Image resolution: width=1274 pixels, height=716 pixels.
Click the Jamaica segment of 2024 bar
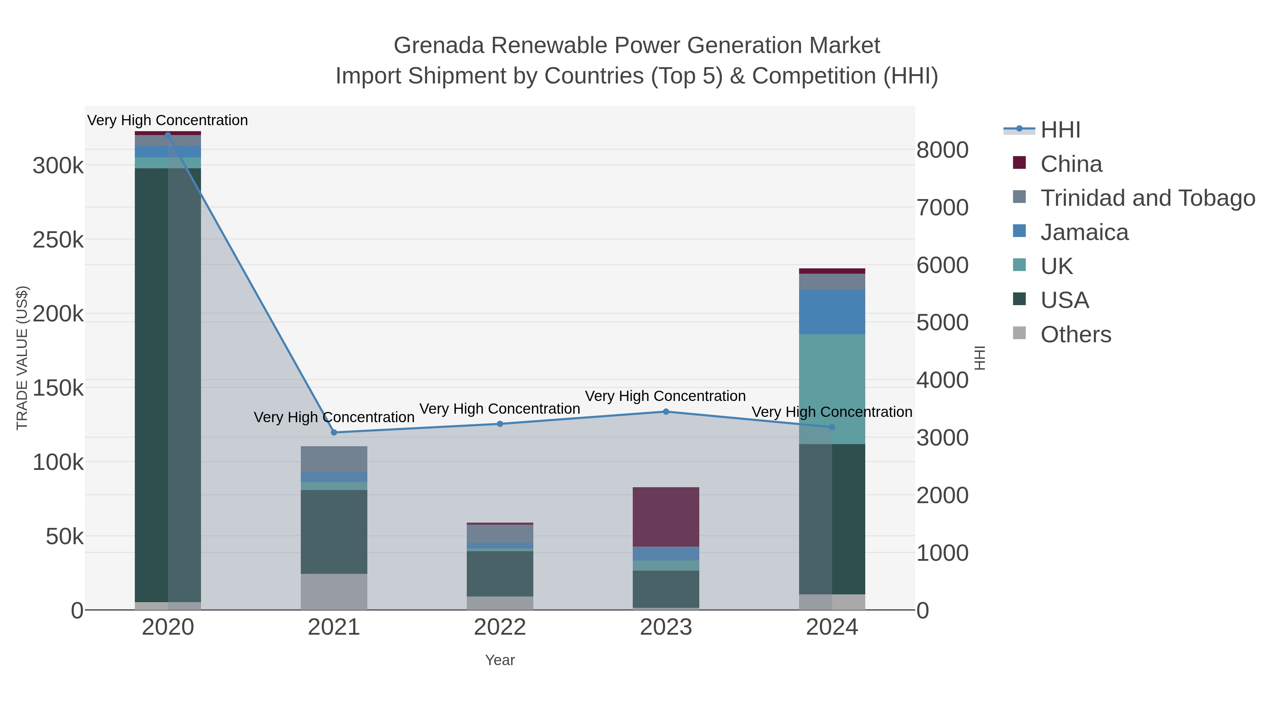coord(832,312)
